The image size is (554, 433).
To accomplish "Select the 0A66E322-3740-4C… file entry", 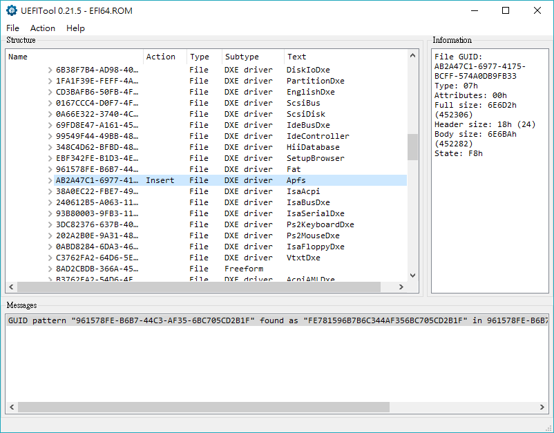I will pos(97,114).
